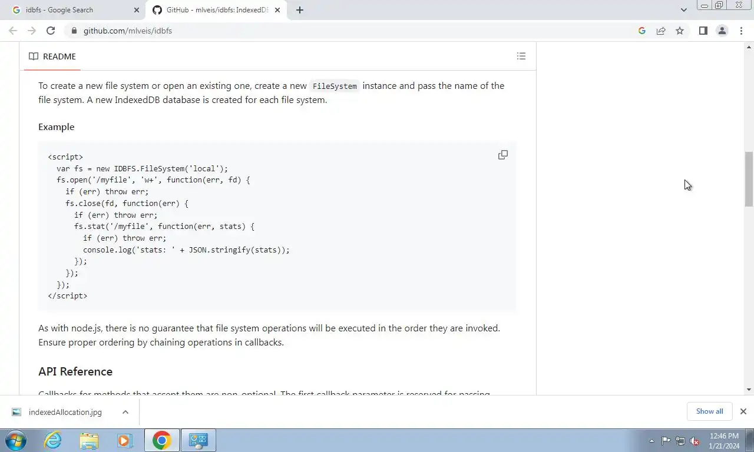Open the README outline menu

point(521,56)
